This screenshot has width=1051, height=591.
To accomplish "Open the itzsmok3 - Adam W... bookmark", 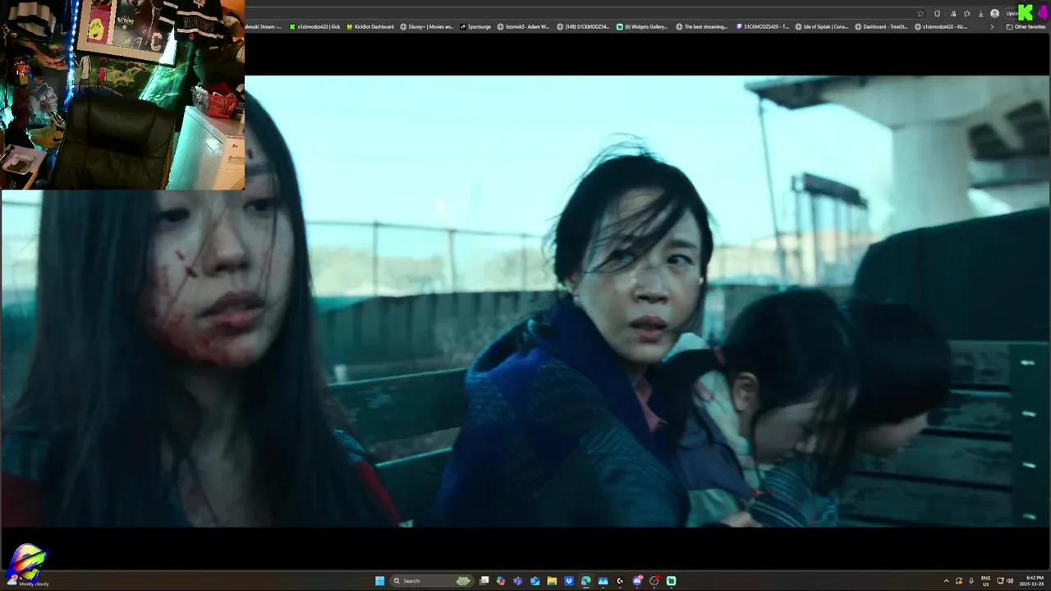I will point(524,26).
